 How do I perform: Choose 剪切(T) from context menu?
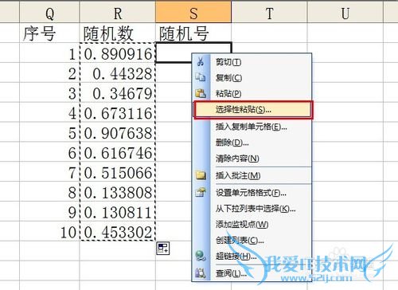point(252,62)
